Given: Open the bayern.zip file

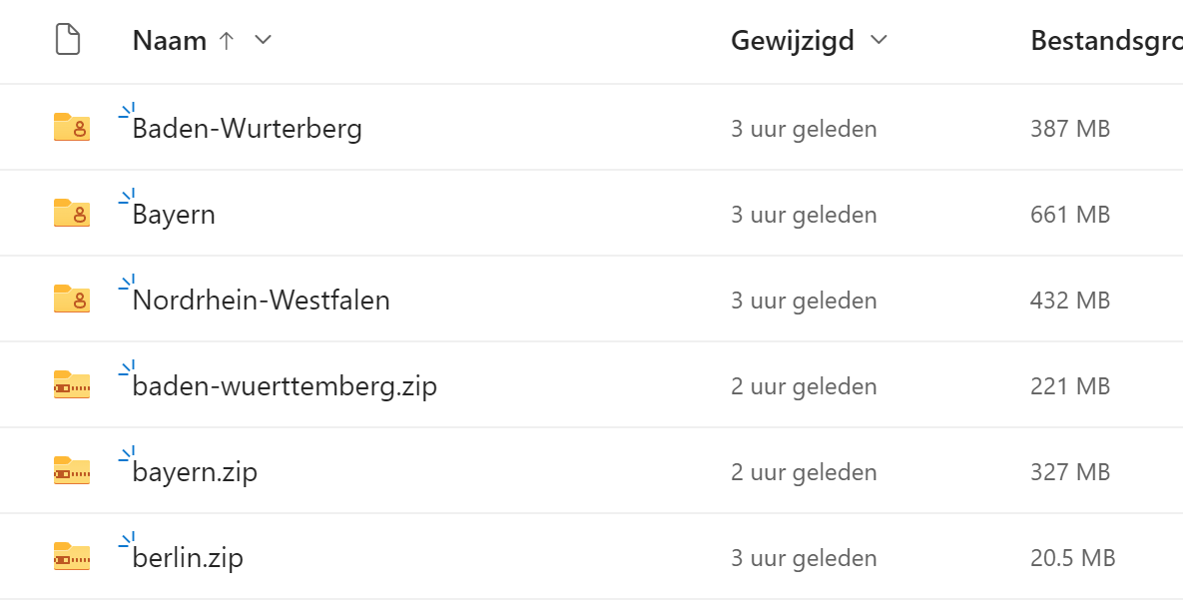Looking at the screenshot, I should click(x=195, y=472).
